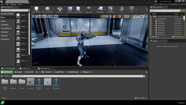
Task: Select the Point Light actor icon
Action: tap(18, 32)
